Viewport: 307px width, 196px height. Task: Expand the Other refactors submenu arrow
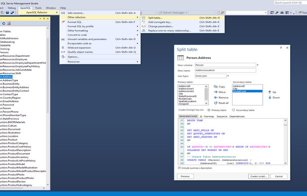tap(138, 17)
